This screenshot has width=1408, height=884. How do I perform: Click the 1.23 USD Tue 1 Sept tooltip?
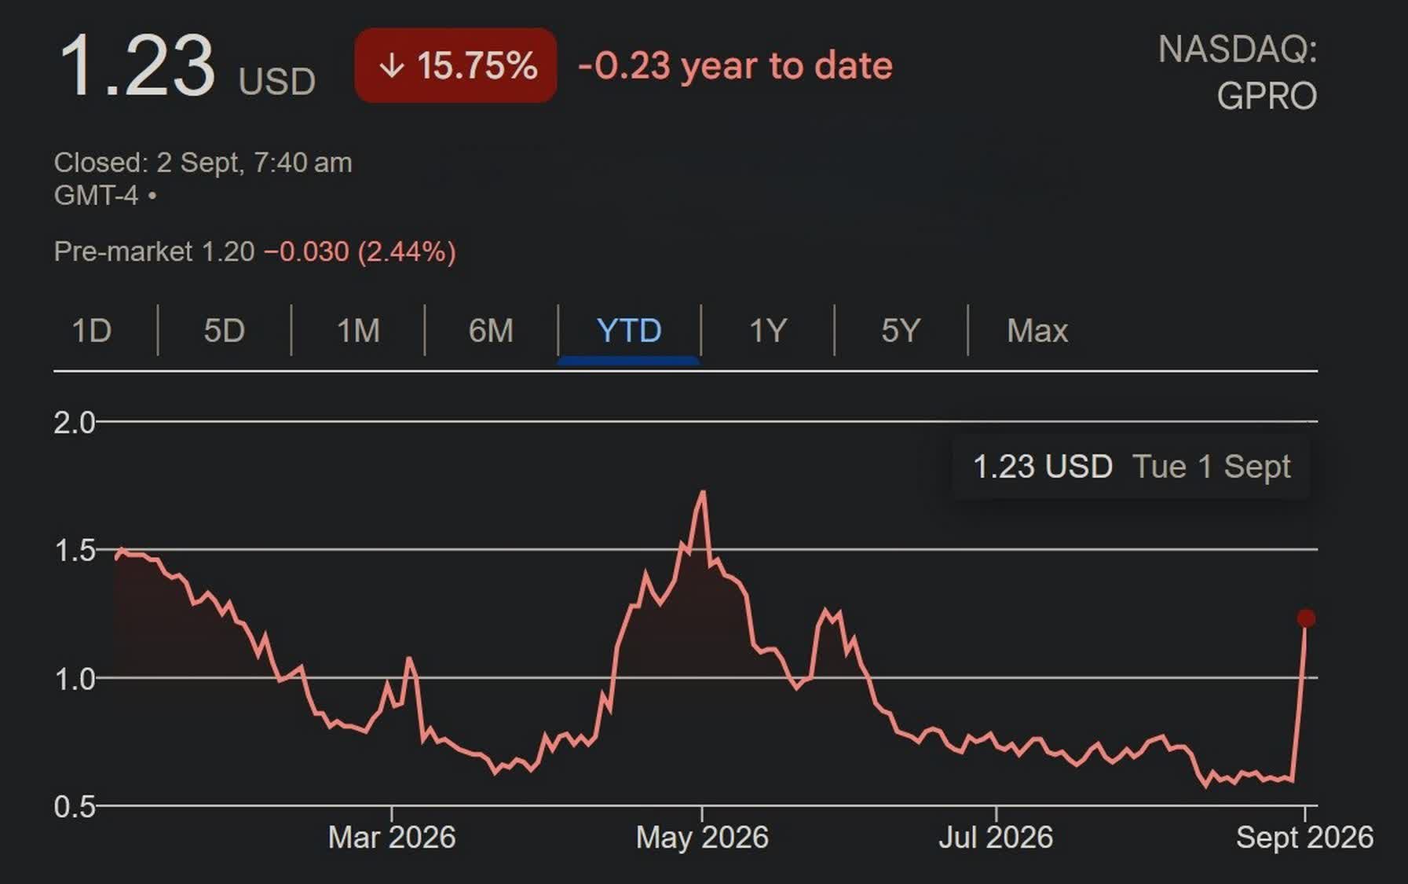[x=1131, y=467]
